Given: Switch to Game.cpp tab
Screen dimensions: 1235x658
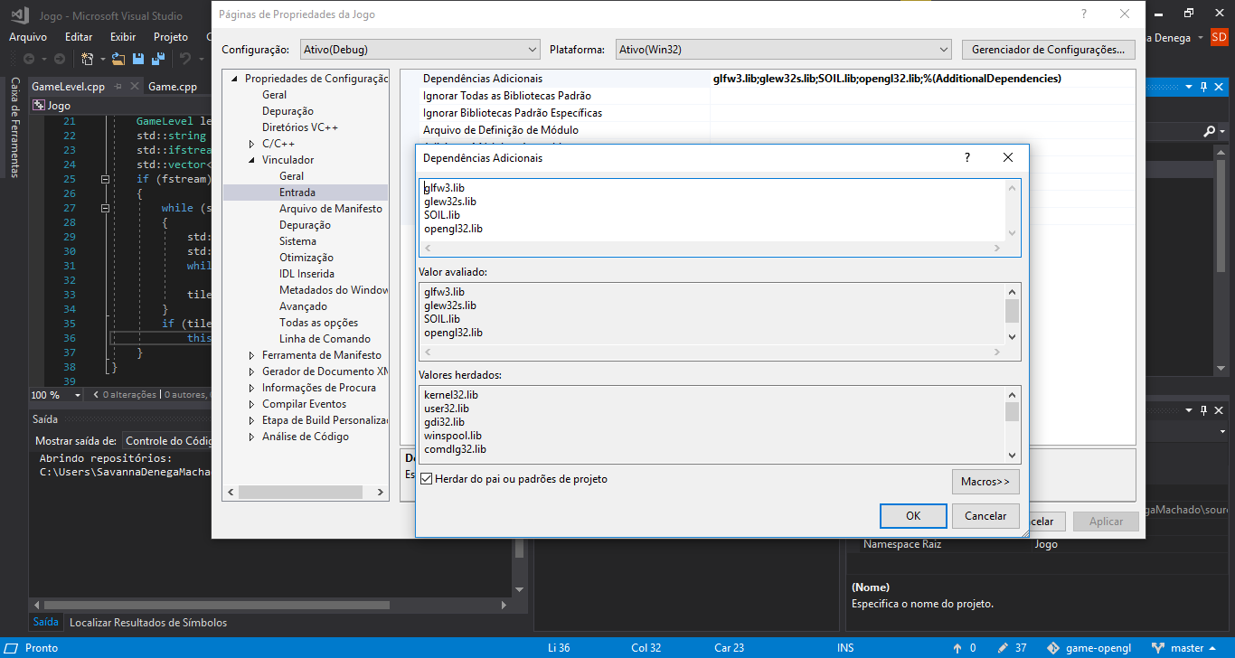Looking at the screenshot, I should tap(173, 87).
